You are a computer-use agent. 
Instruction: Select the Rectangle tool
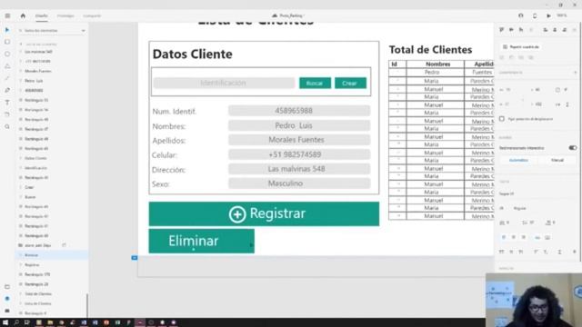click(x=7, y=42)
